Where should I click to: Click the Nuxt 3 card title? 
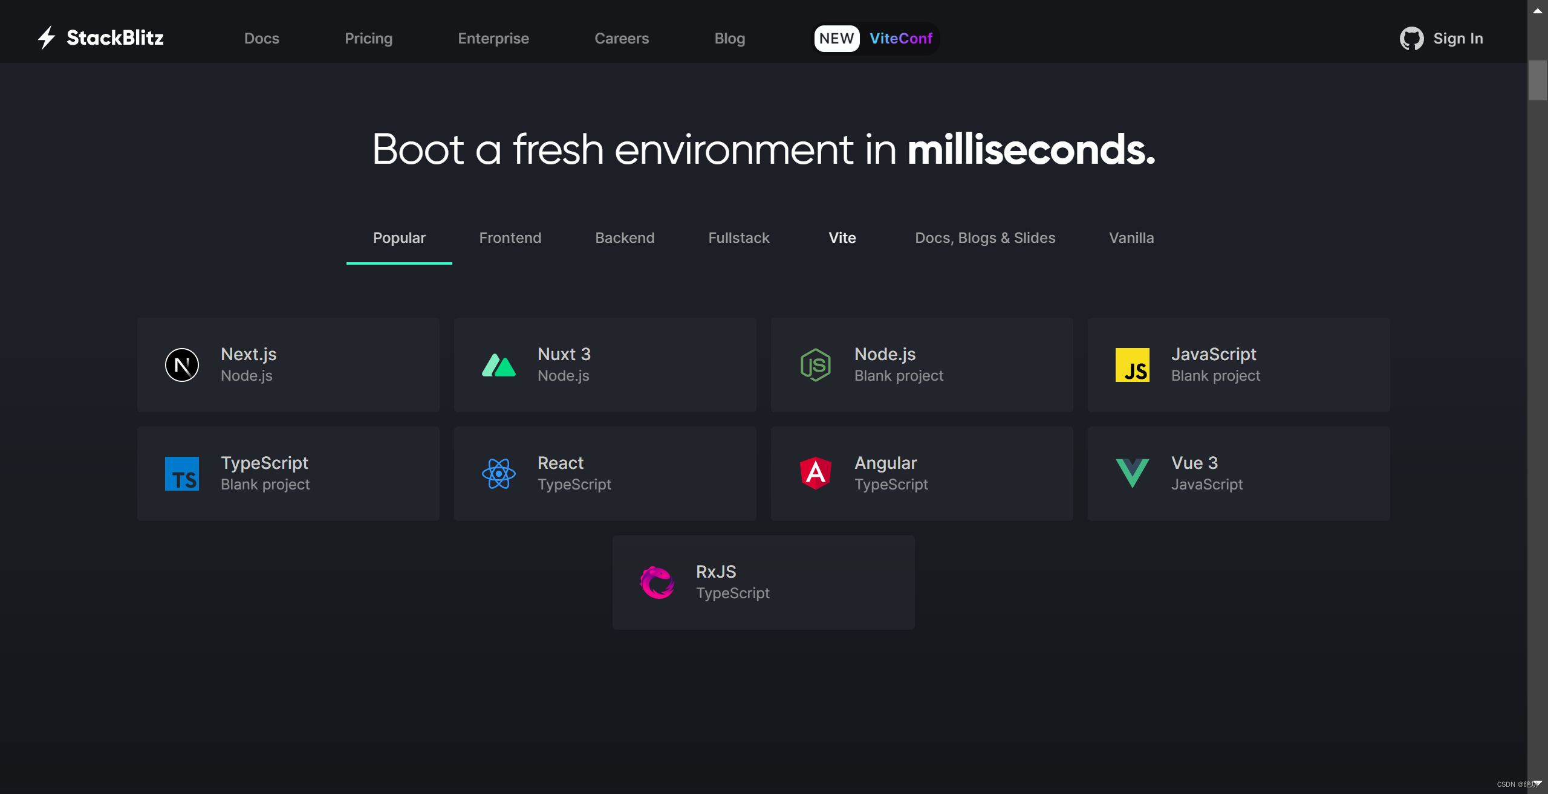click(x=564, y=354)
